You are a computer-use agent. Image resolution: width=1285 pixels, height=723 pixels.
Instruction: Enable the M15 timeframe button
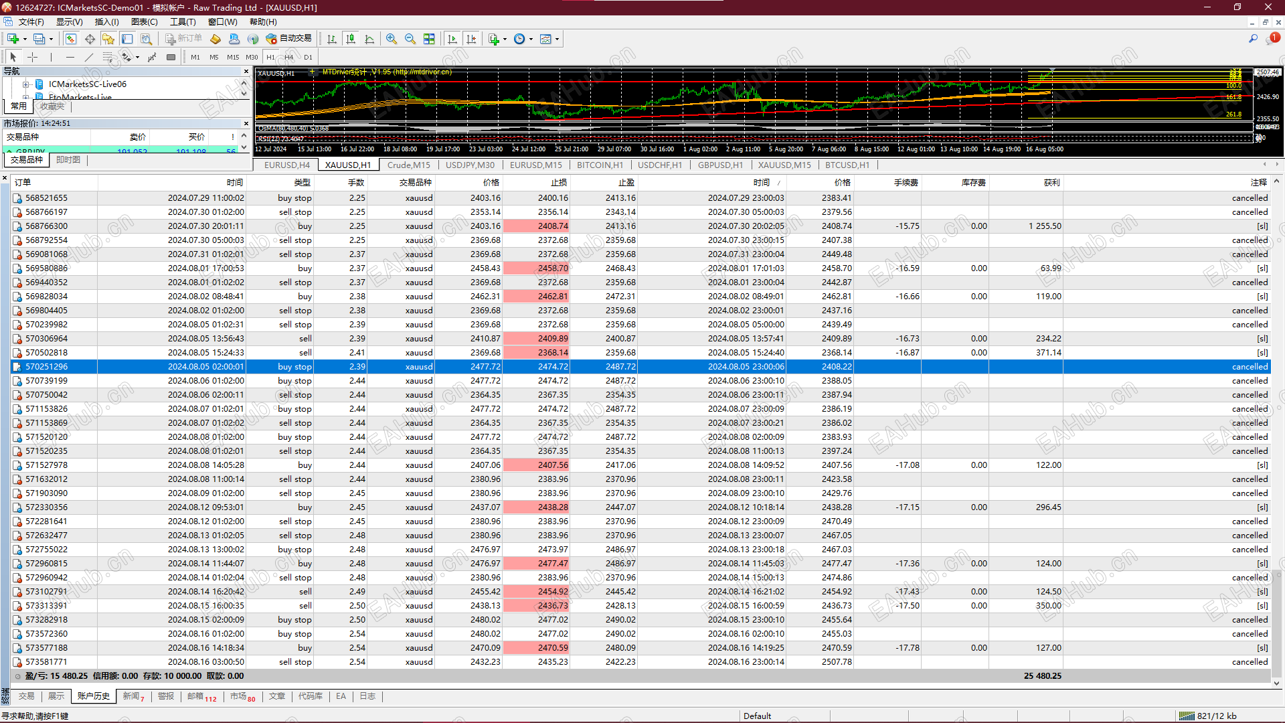pos(232,58)
